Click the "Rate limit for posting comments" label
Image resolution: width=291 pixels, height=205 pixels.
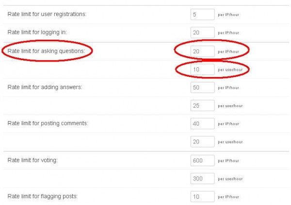48,123
